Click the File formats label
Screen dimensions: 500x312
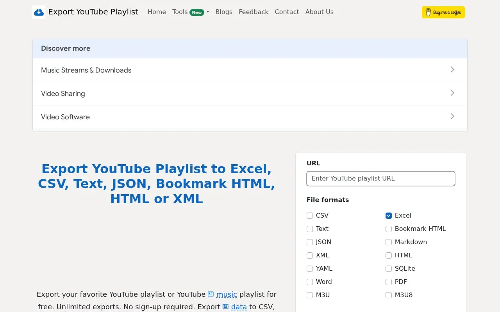[x=328, y=200]
